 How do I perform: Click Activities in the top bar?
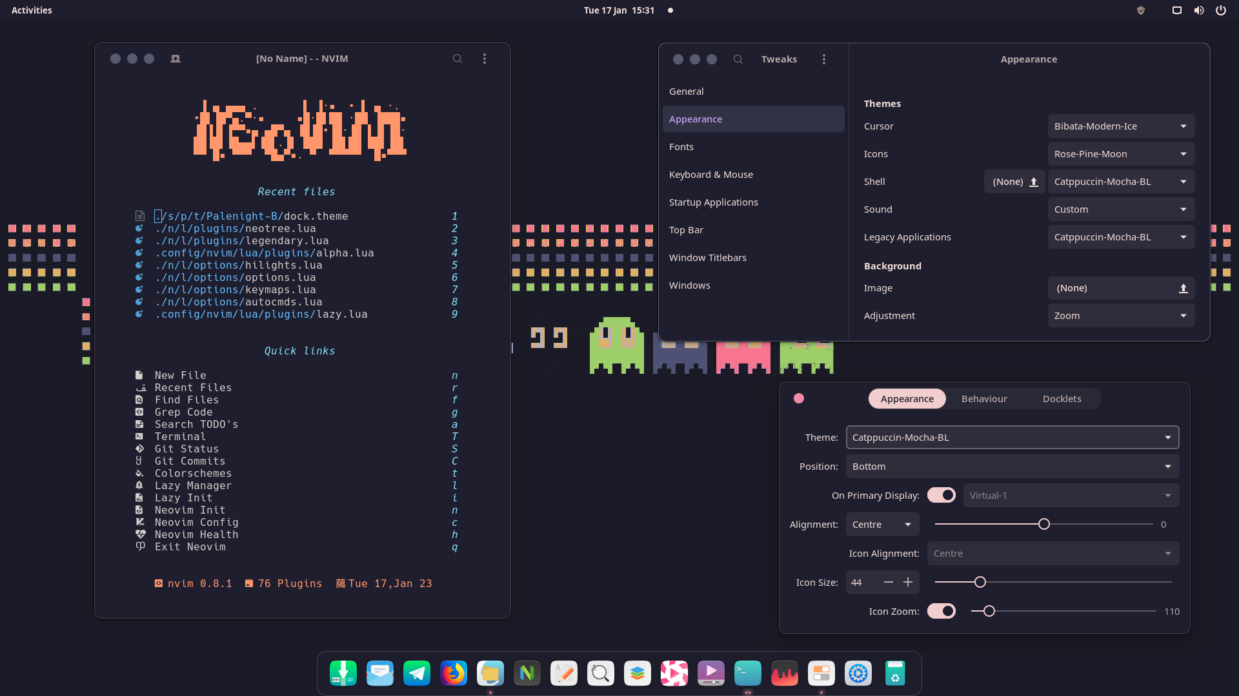point(32,10)
